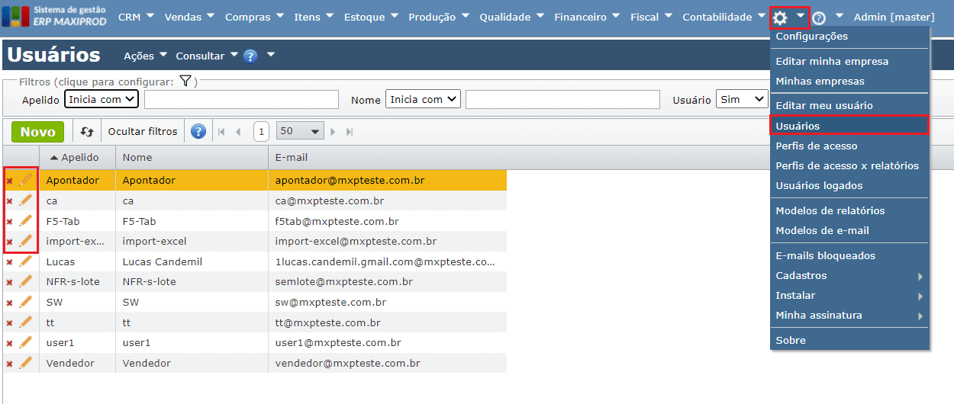Open the Apelido filter condition dropdown

point(102,99)
